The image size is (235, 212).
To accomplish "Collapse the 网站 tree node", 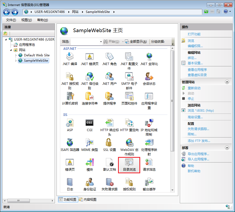I will 11,50.
